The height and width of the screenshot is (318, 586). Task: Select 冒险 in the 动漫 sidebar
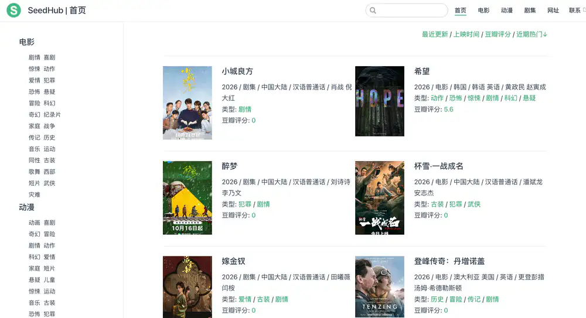coord(49,234)
